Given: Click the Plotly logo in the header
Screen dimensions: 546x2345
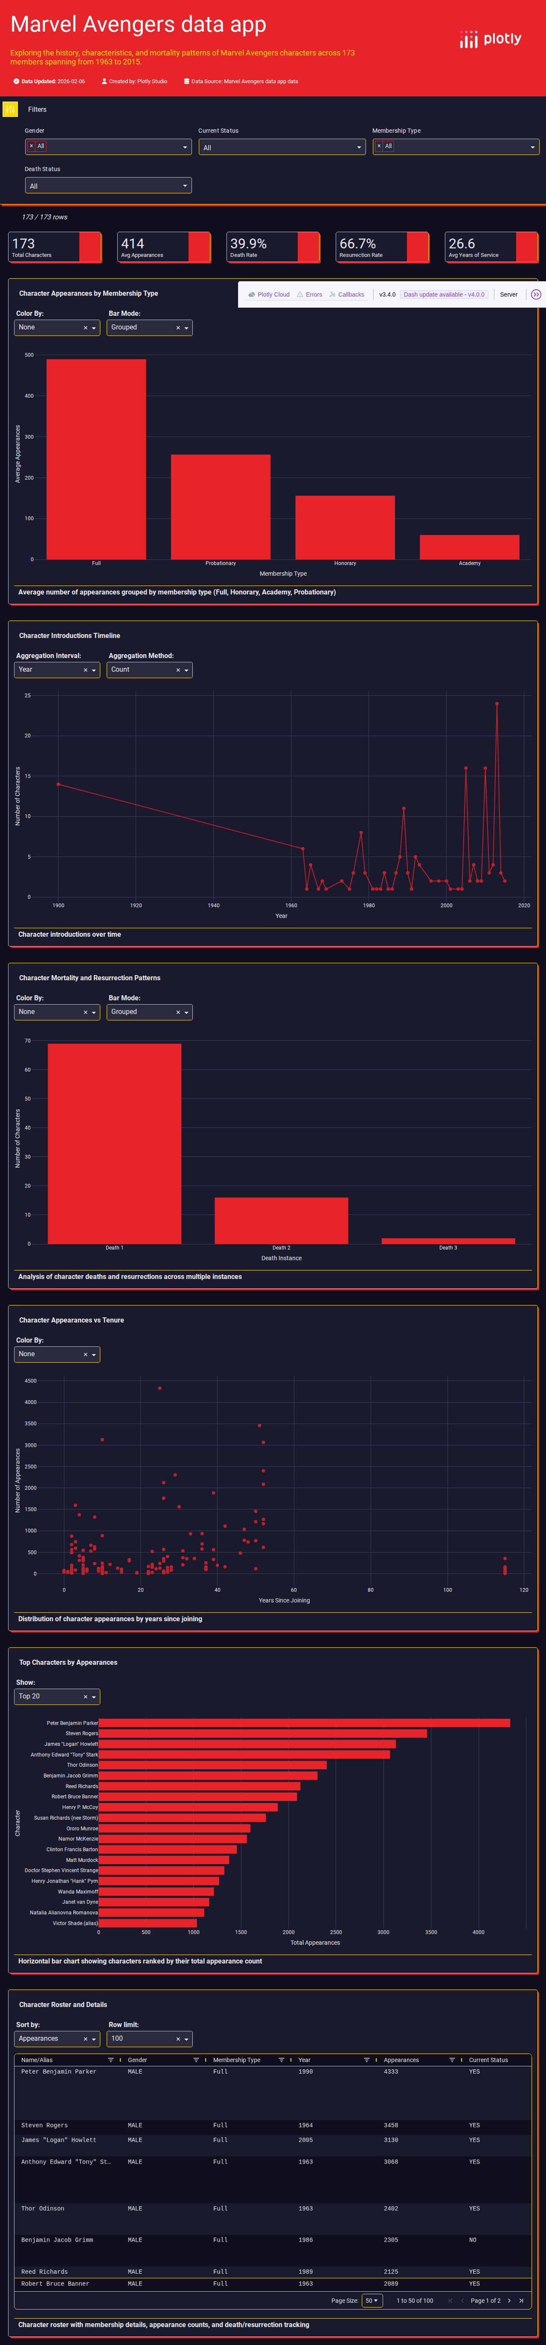Looking at the screenshot, I should coord(491,39).
